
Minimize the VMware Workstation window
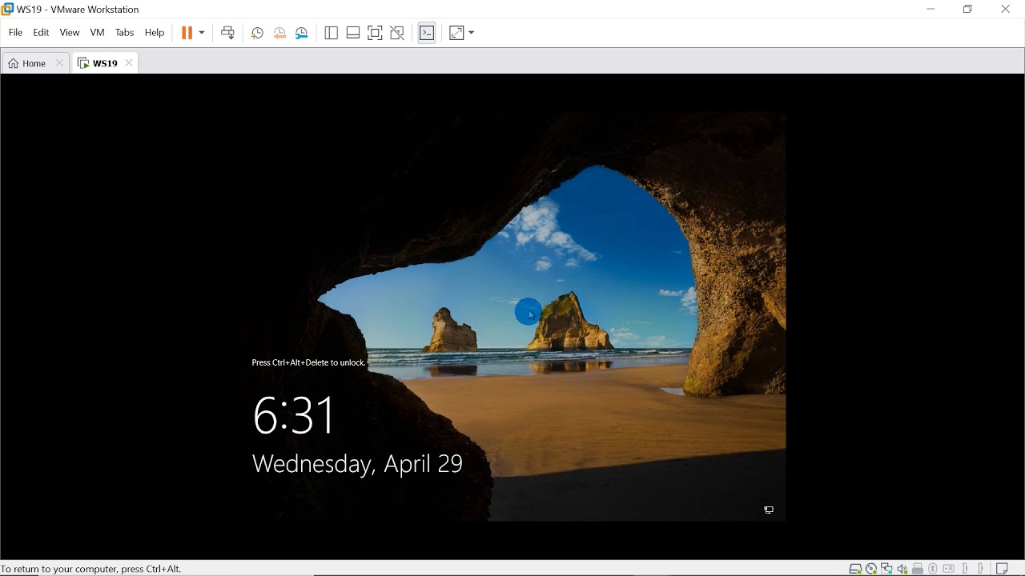point(931,10)
